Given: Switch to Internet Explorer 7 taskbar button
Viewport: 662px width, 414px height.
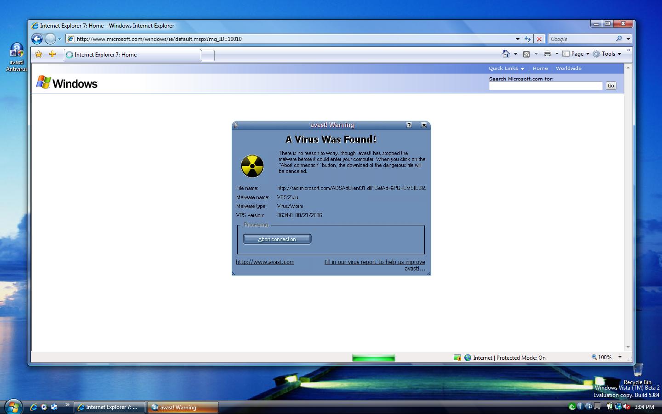Looking at the screenshot, I should coord(109,407).
